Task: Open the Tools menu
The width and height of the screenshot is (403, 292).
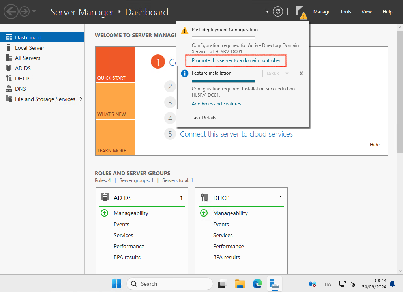Action: [x=345, y=12]
